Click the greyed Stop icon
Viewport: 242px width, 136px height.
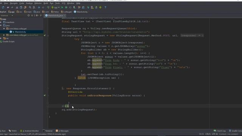(70, 8)
